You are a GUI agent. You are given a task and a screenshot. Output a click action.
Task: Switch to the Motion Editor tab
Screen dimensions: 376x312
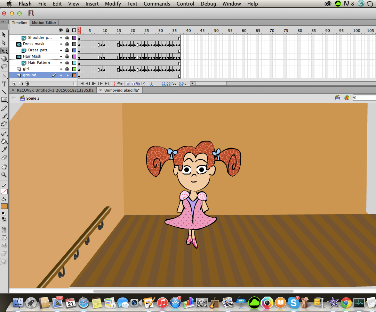(x=44, y=22)
